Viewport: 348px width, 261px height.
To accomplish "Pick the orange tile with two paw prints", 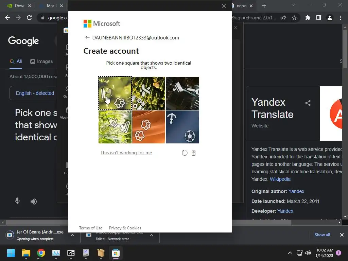I will [149, 127].
